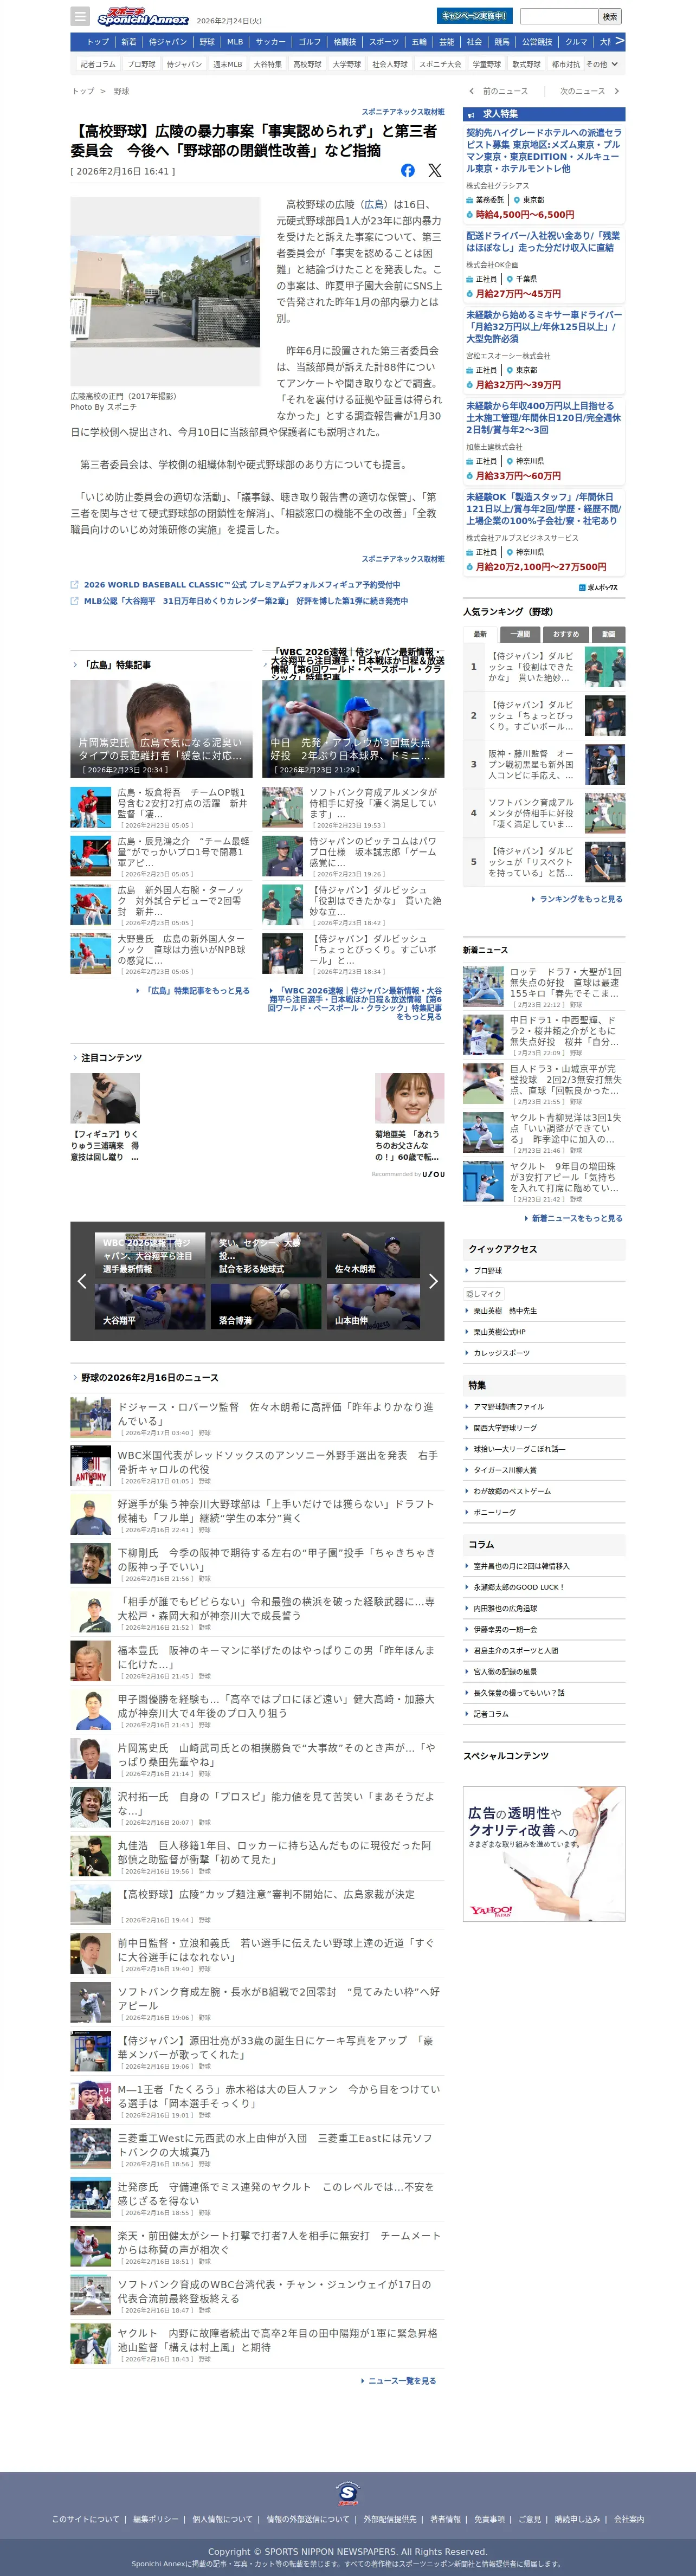The image size is (696, 2576).
Task: Open 【高校野球】広陵カップ麺 article thumbnail
Action: point(91,1905)
